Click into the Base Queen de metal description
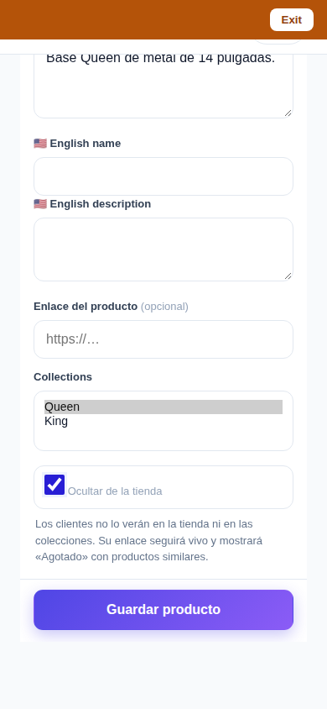 click(163, 86)
